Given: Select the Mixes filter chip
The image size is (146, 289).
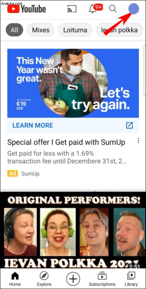Looking at the screenshot, I should [x=41, y=30].
